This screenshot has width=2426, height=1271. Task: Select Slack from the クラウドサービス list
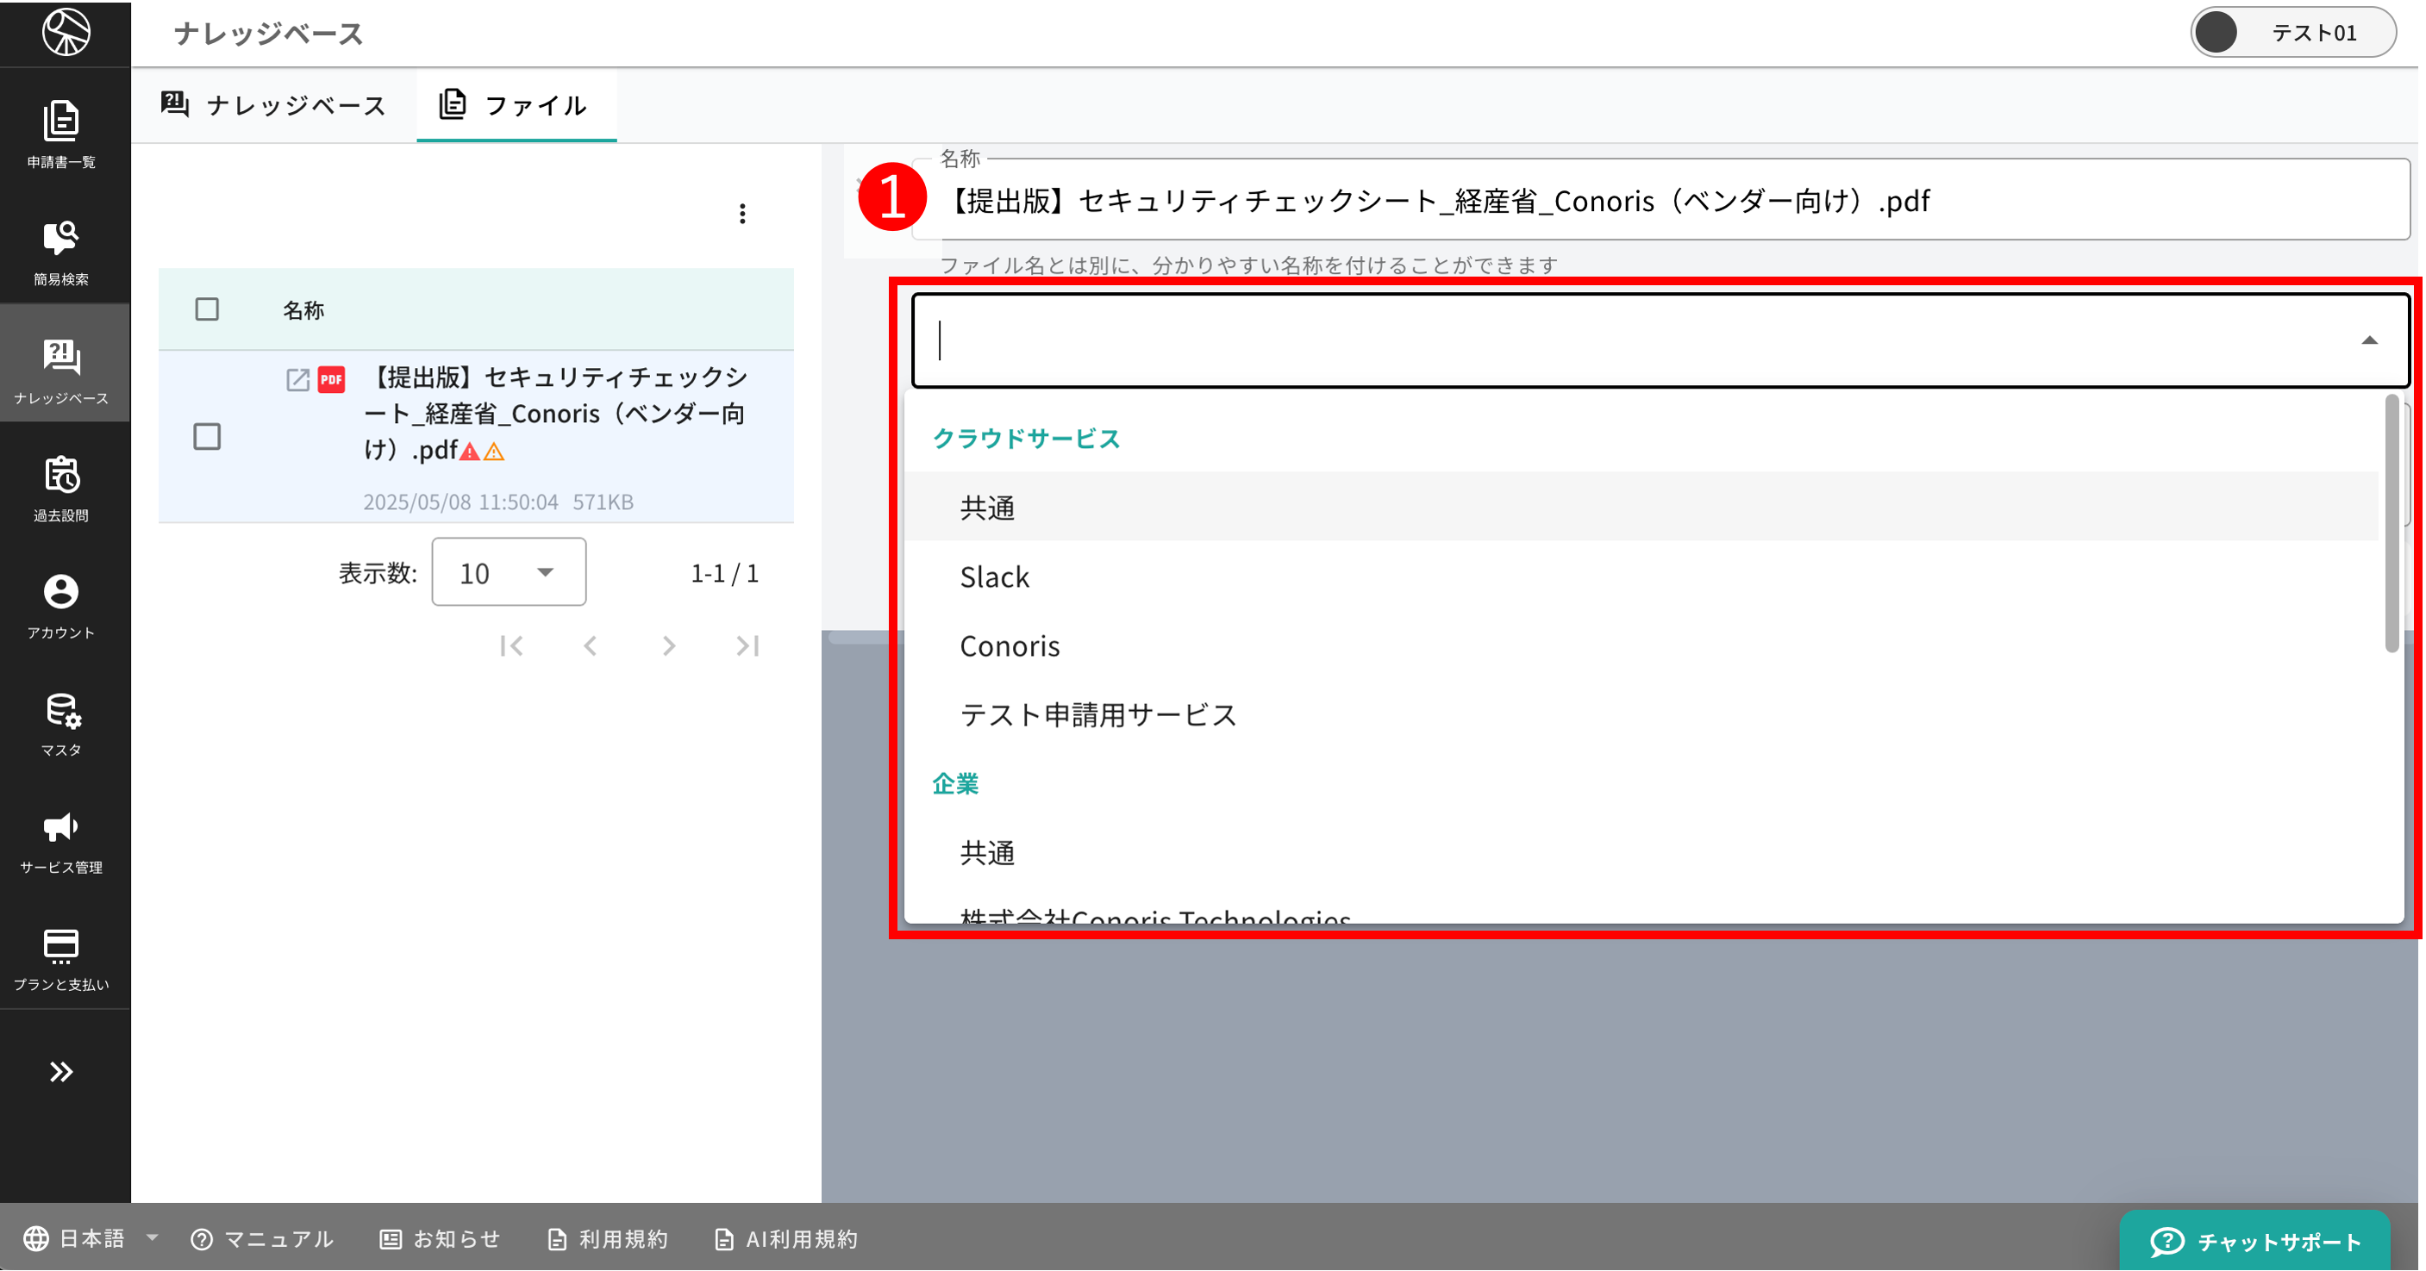point(995,576)
